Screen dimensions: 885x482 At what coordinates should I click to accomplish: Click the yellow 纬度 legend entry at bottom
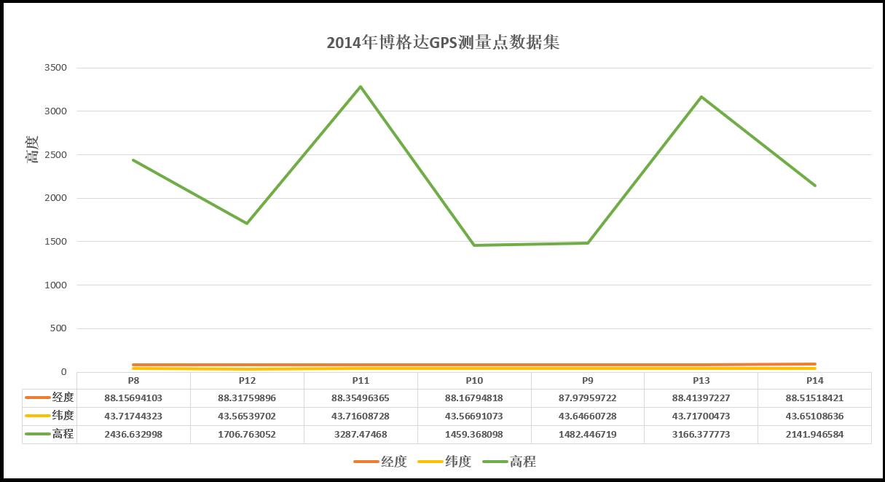pyautogui.click(x=444, y=462)
